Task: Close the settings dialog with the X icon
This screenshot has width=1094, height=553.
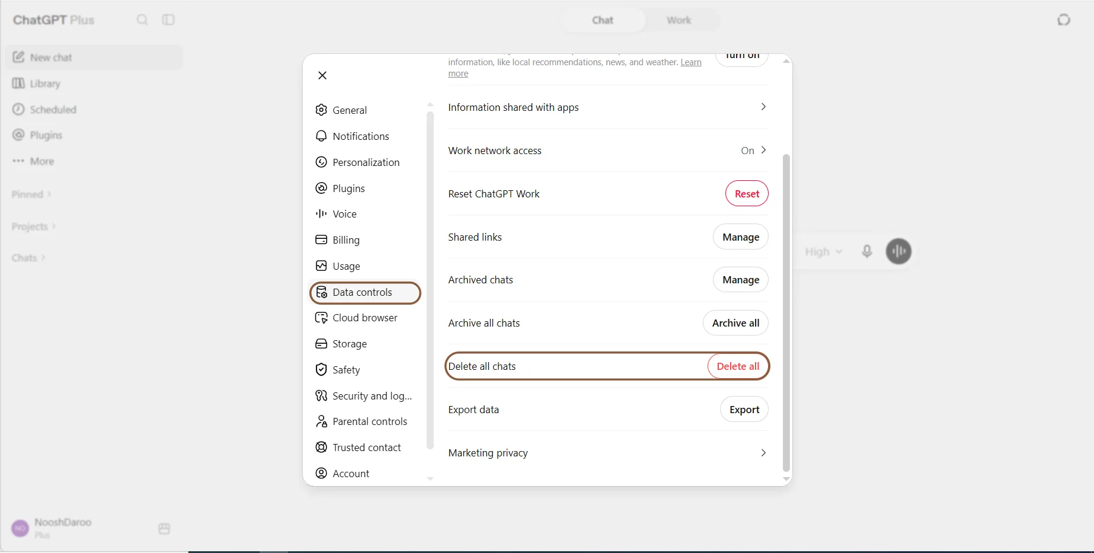Action: coord(322,75)
